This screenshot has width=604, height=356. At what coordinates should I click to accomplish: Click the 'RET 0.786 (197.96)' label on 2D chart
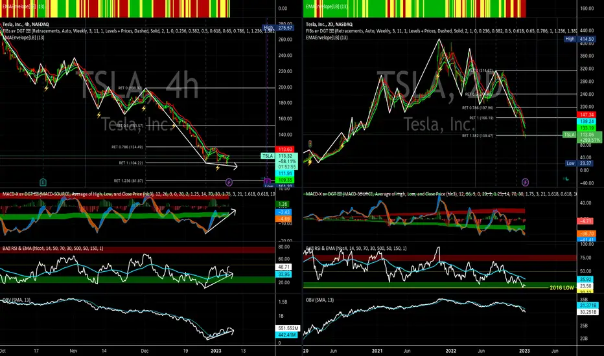point(478,107)
